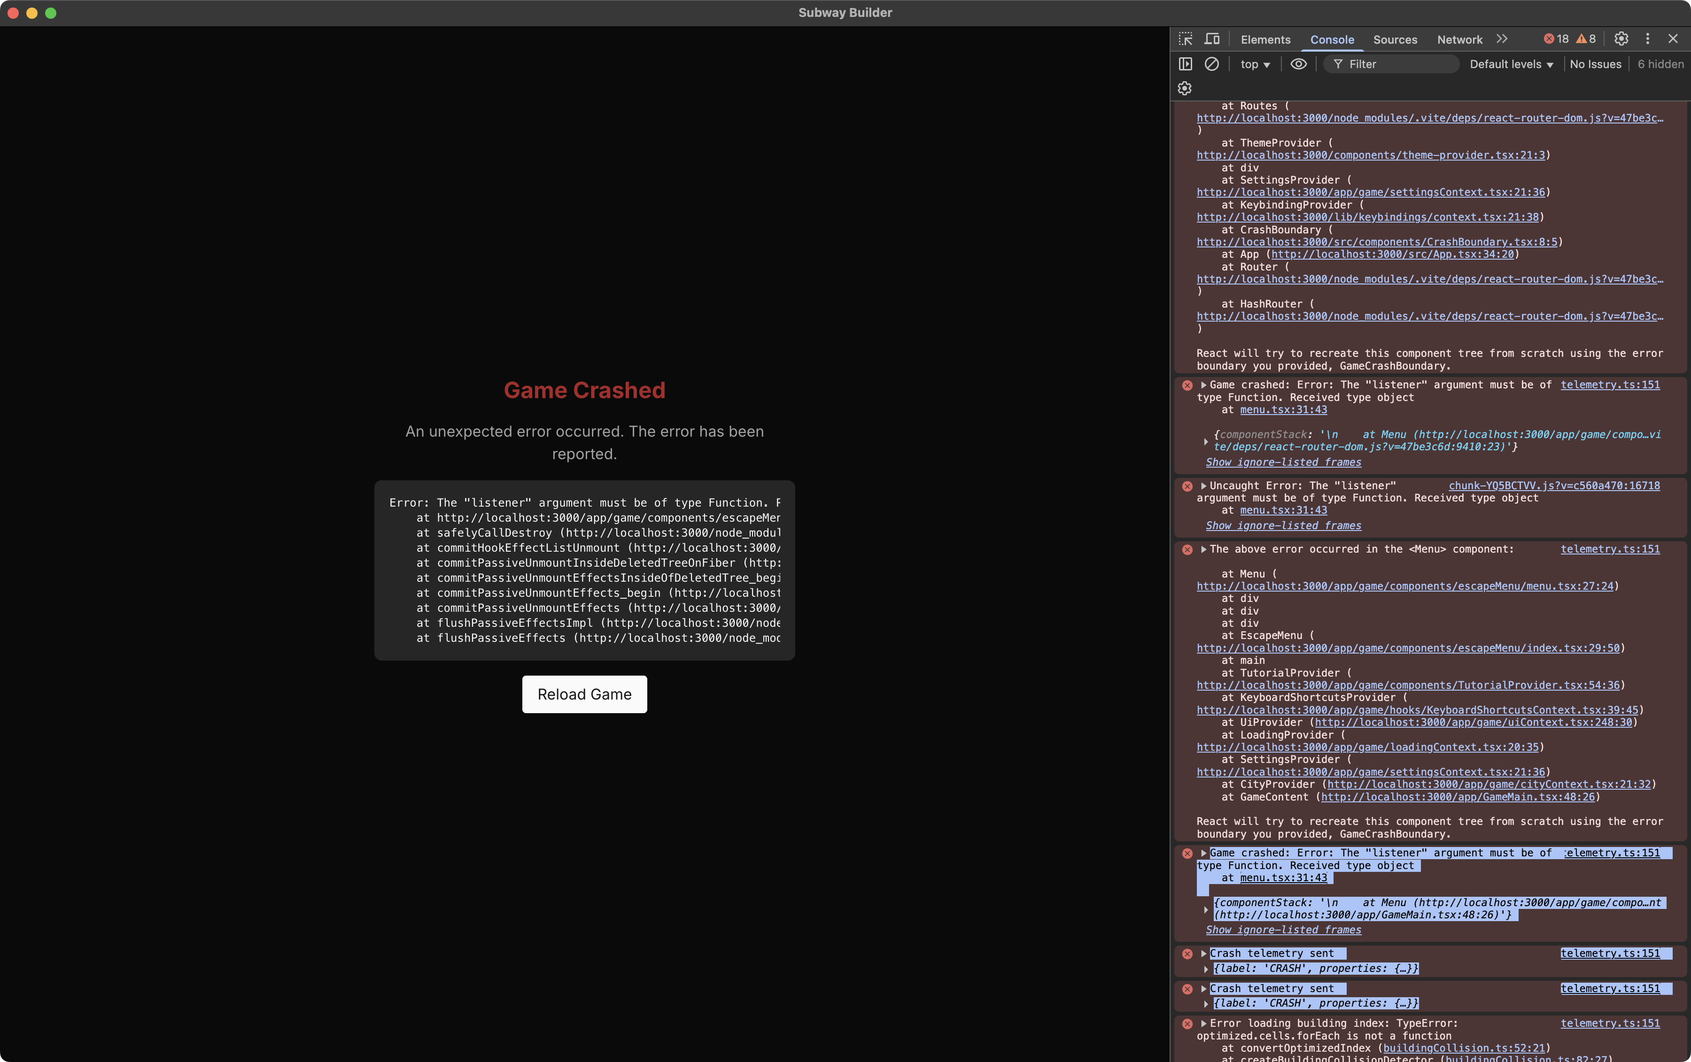
Task: Reveal hidden panel tabs with the chevron
Action: 1502,39
